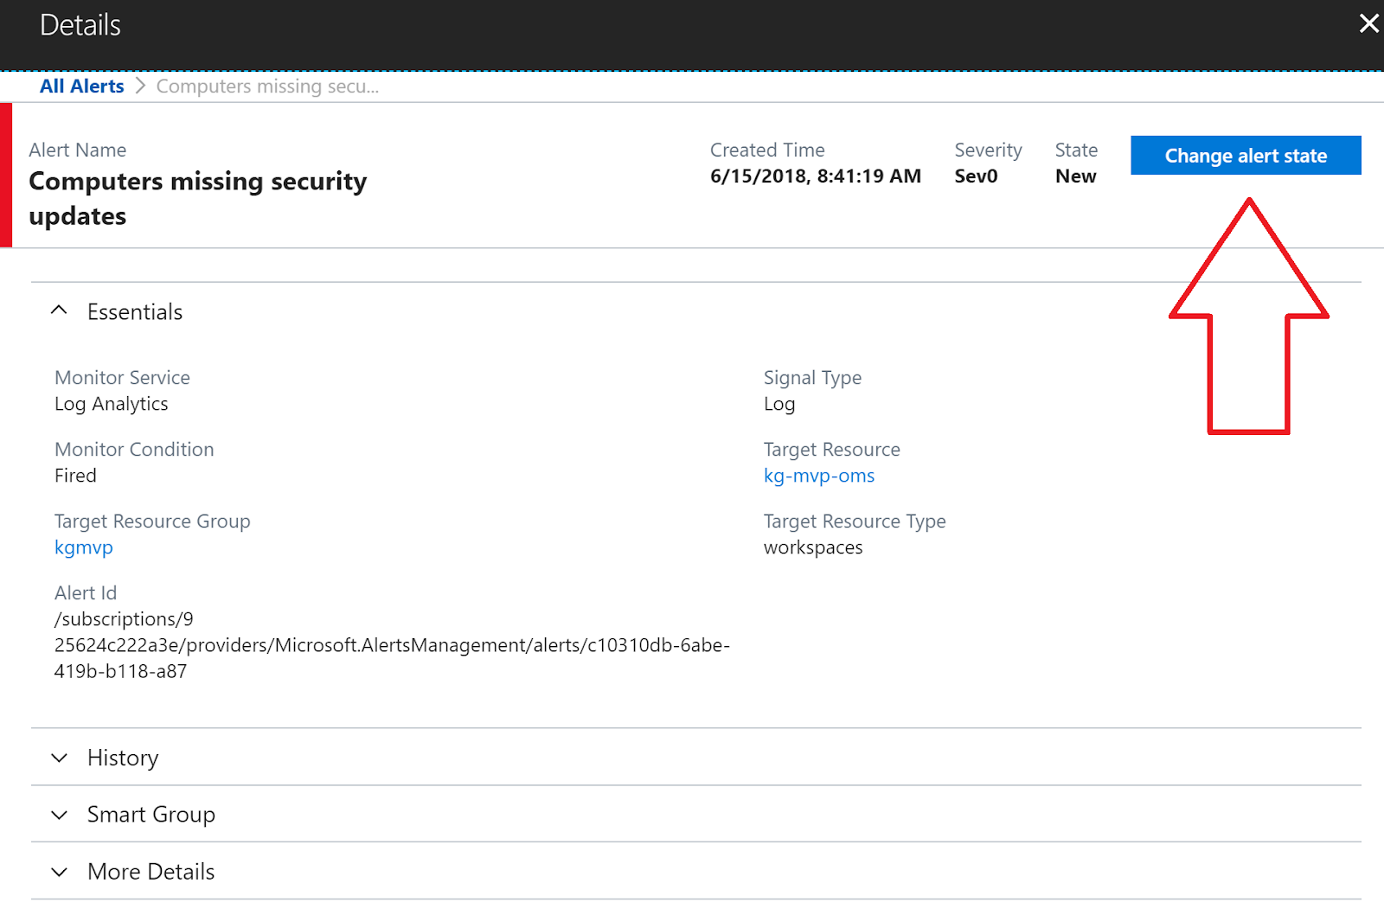Select the alert name Computers missing security updates
The image size is (1384, 915).
coord(197,198)
